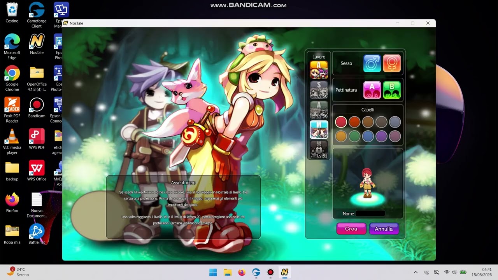The width and height of the screenshot is (498, 280).
Task: Choose hairstyle B
Action: (392, 90)
